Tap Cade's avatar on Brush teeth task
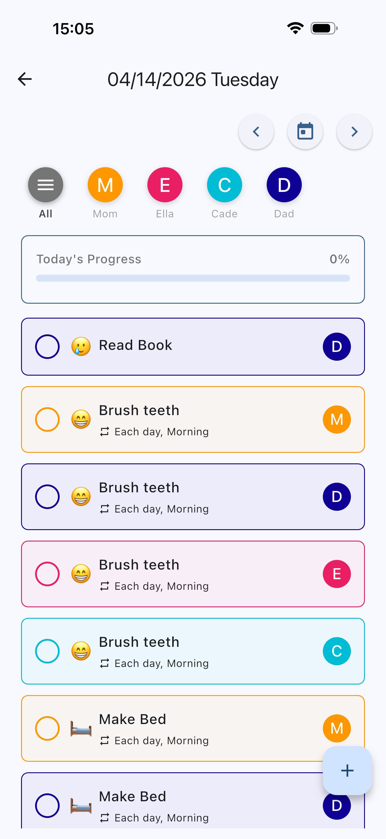The height and width of the screenshot is (839, 386). coord(337,651)
